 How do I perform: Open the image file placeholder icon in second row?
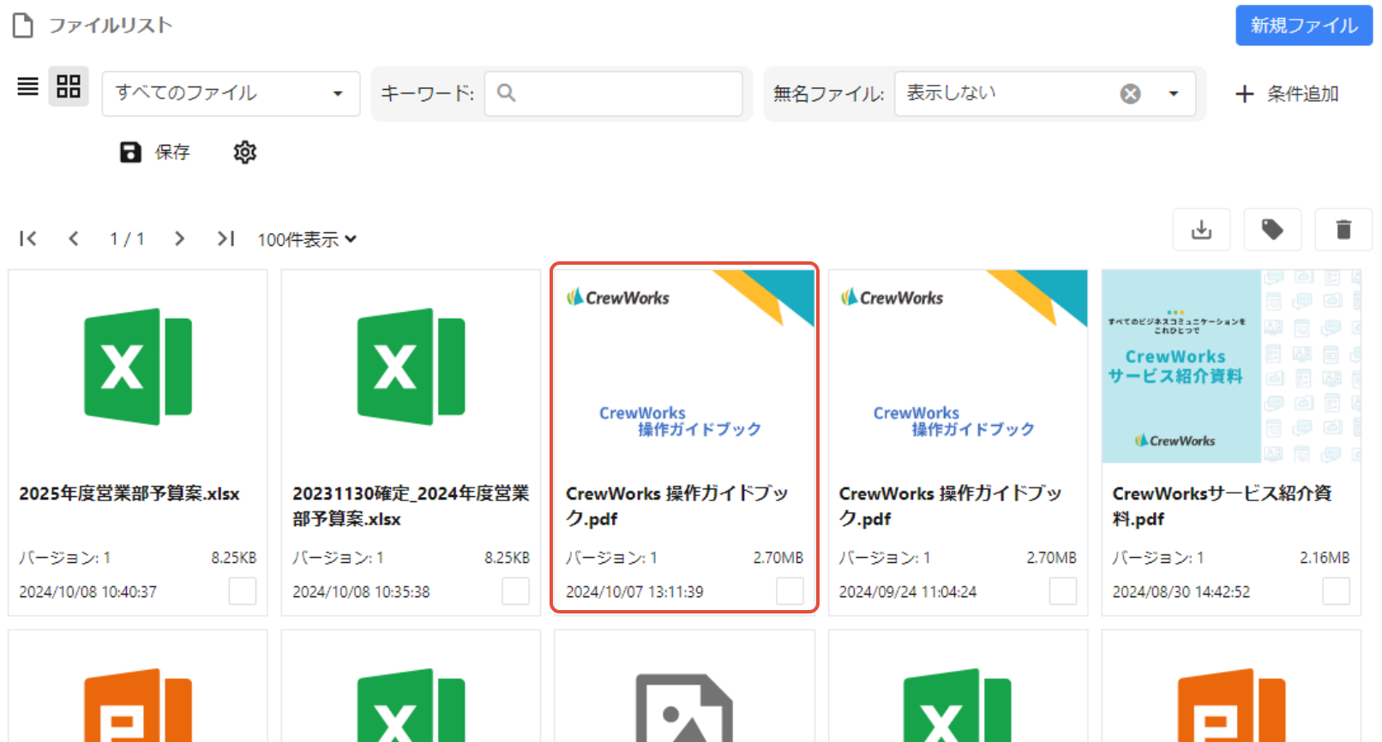(x=684, y=708)
